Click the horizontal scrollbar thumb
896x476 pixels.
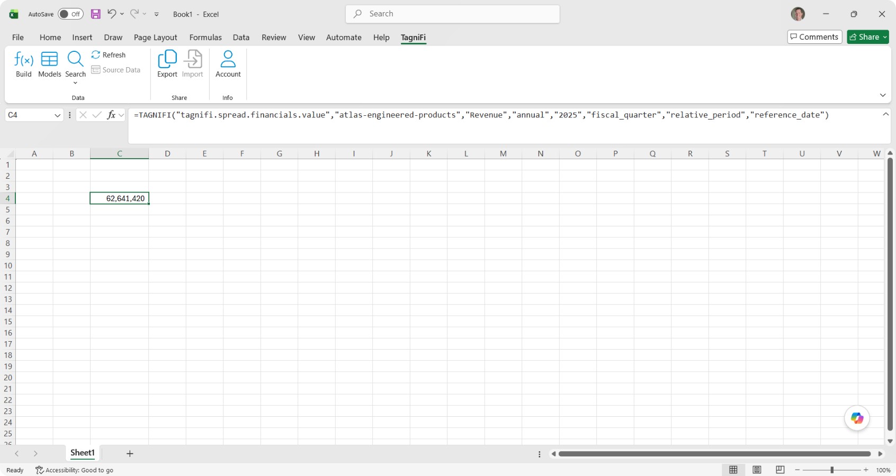pos(714,454)
